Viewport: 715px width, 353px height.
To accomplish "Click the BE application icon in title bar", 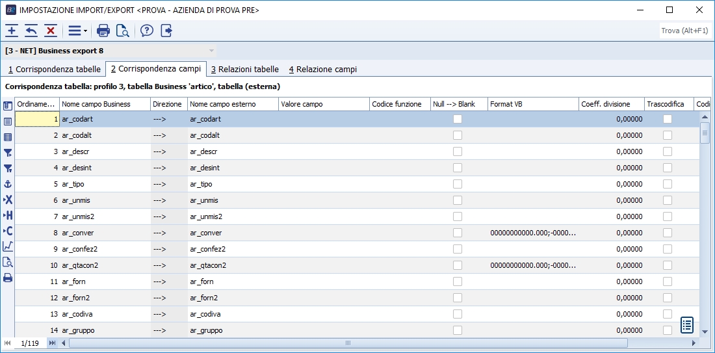I will click(x=11, y=10).
